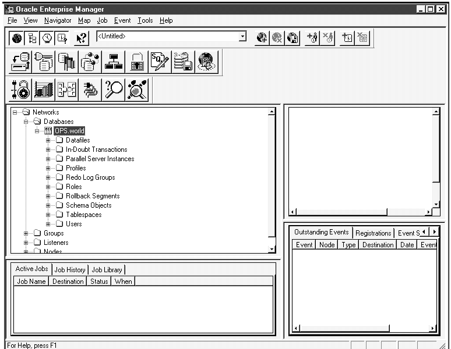Screen dimensions: 451x349
Task: Toggle the Event pane button
Action: coord(62,38)
